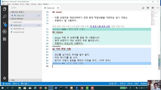Open Windows taskbar search
The width and height of the screenshot is (161, 90).
[8, 88]
